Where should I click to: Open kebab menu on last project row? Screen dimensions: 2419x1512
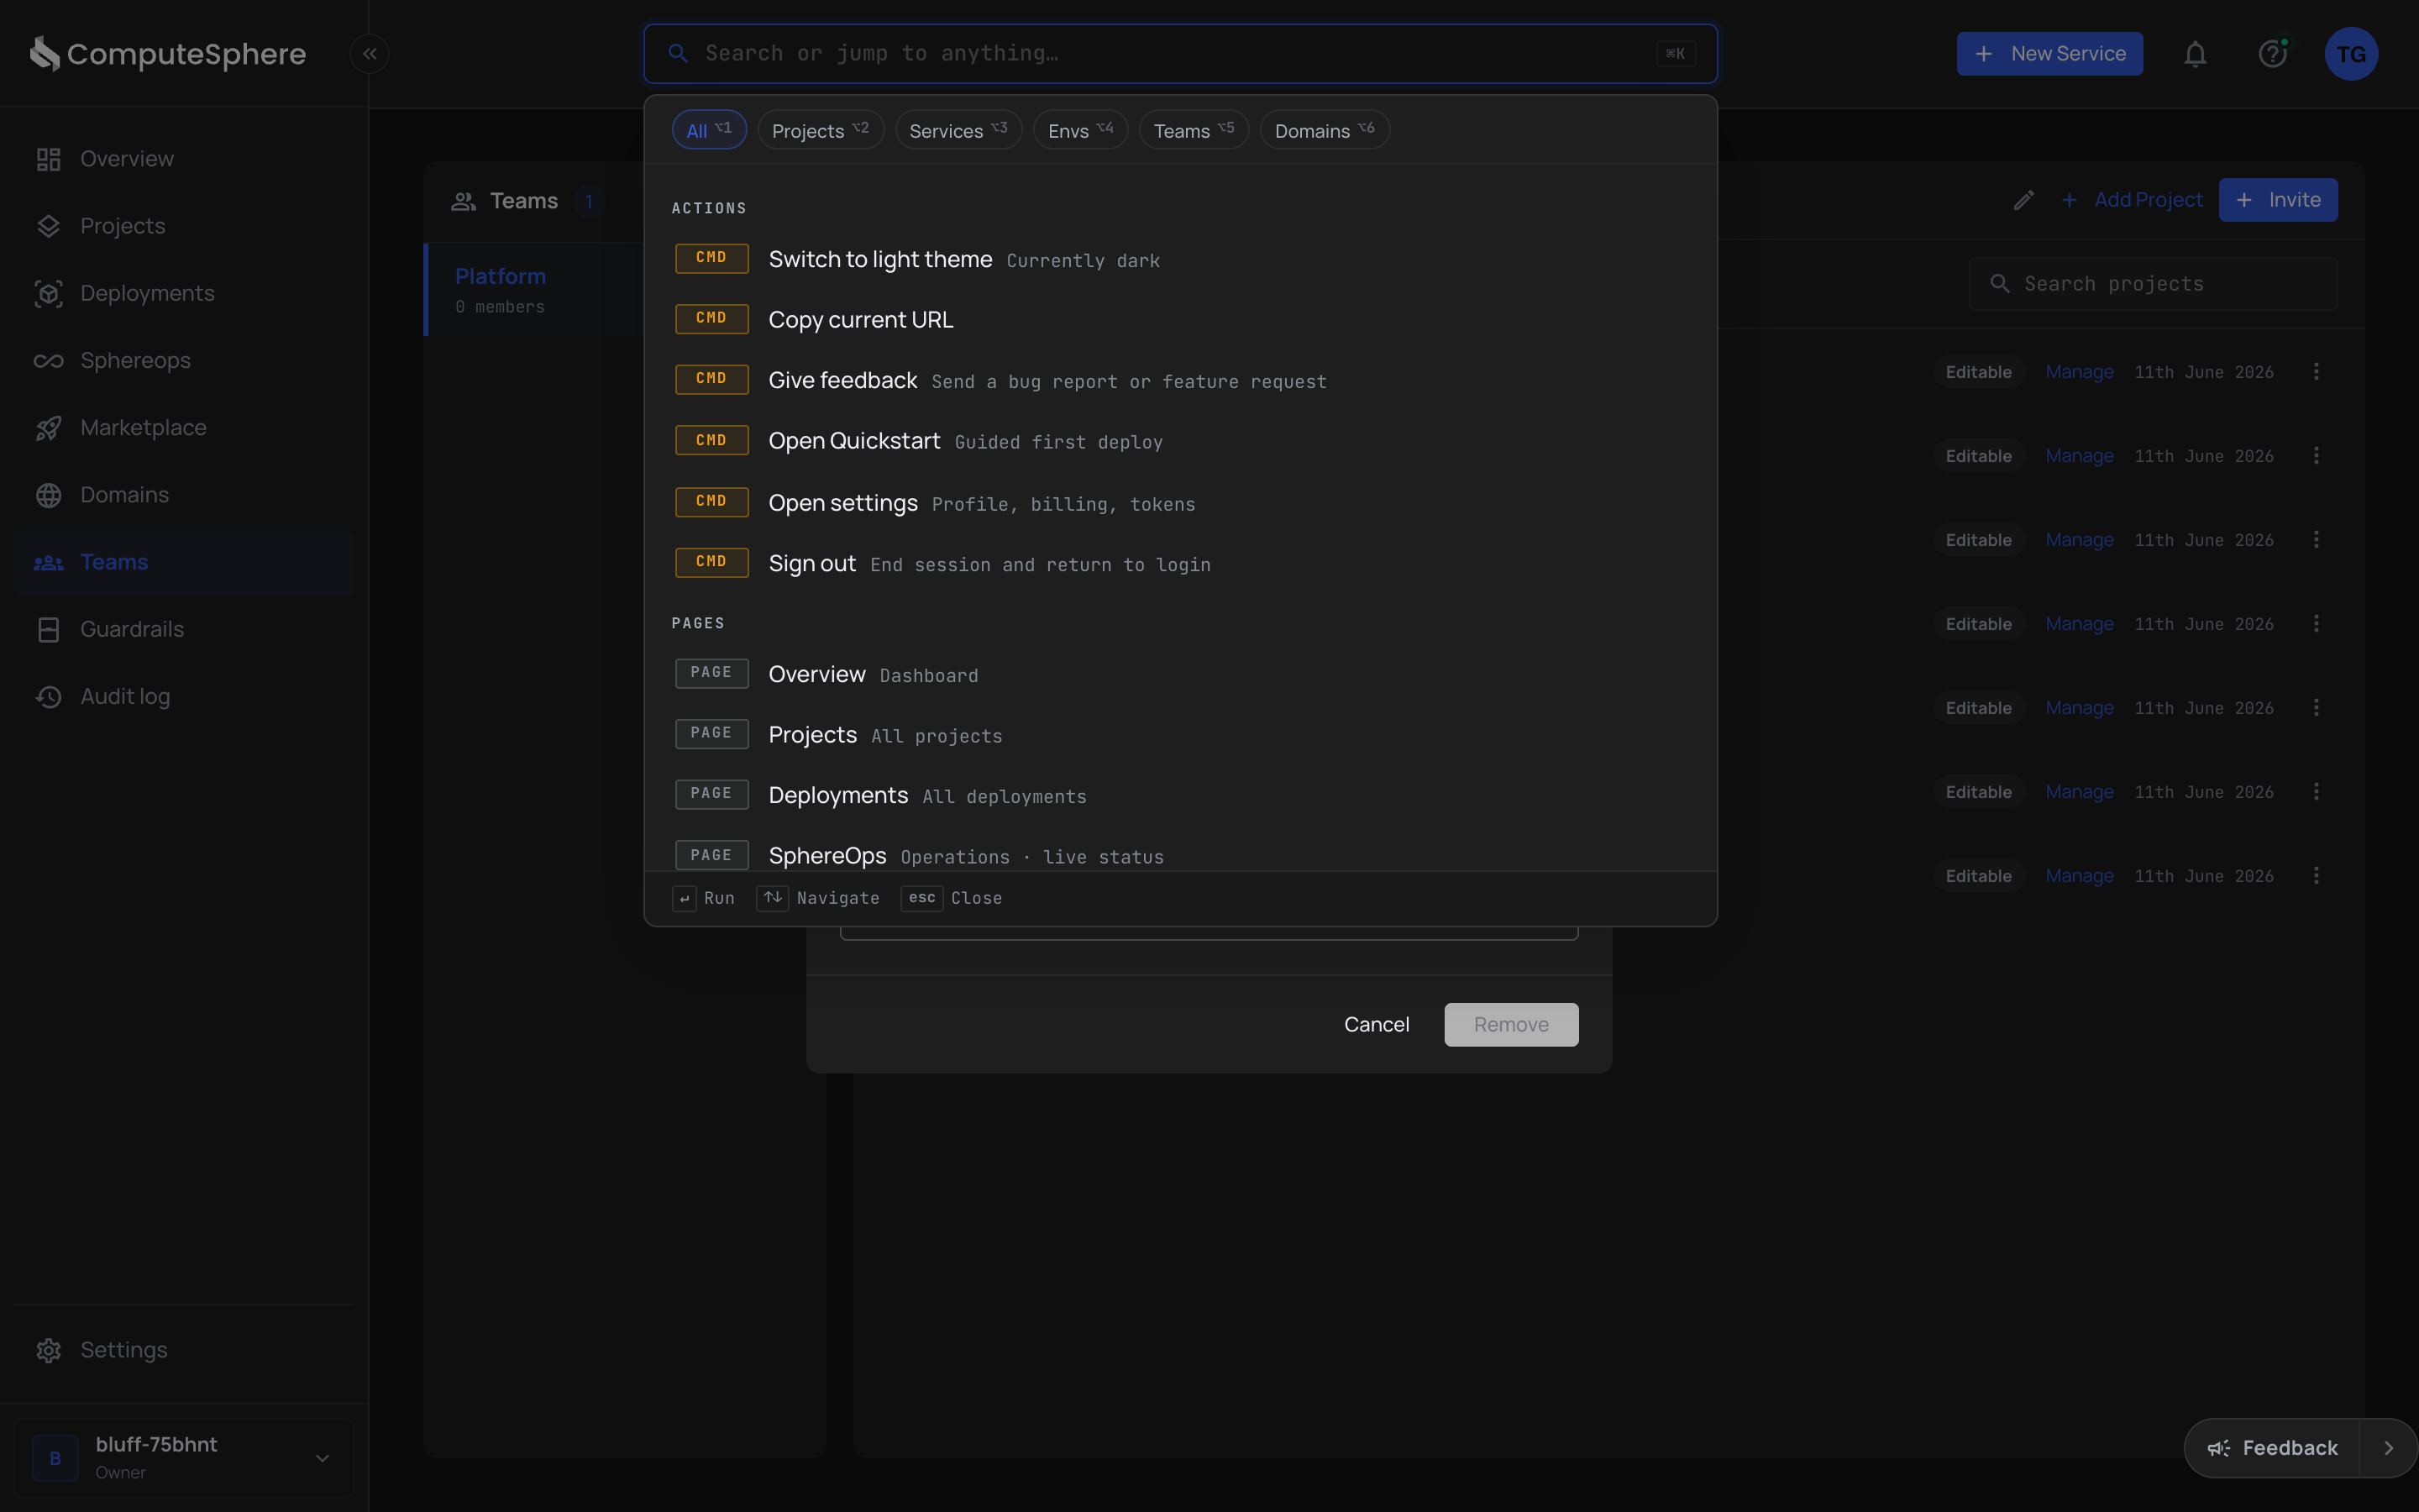click(2316, 876)
